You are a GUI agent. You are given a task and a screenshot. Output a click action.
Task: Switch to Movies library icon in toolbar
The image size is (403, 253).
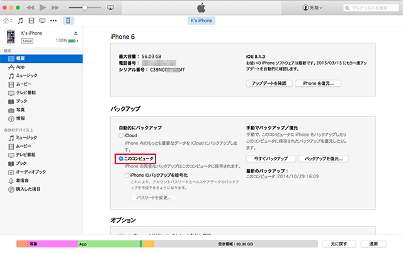(x=31, y=21)
